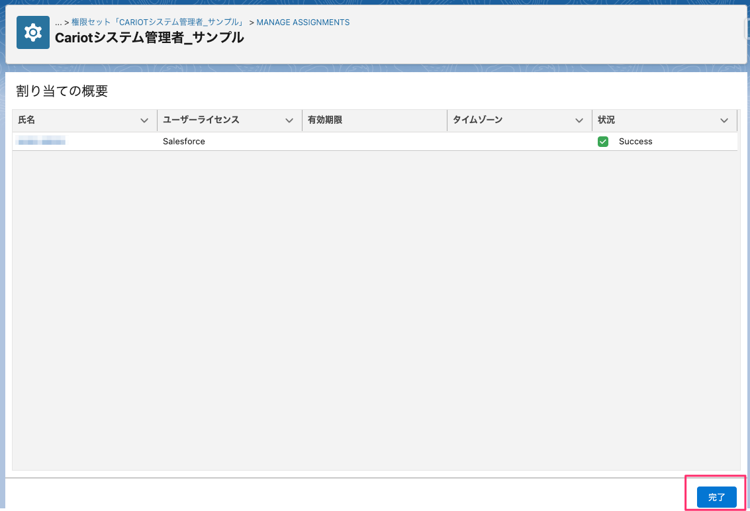Click the green Success checkmark icon
Image resolution: width=750 pixels, height=511 pixels.
[602, 142]
